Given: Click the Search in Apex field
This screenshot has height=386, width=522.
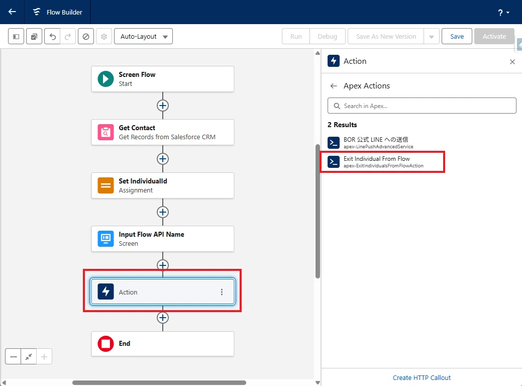Looking at the screenshot, I should point(422,106).
